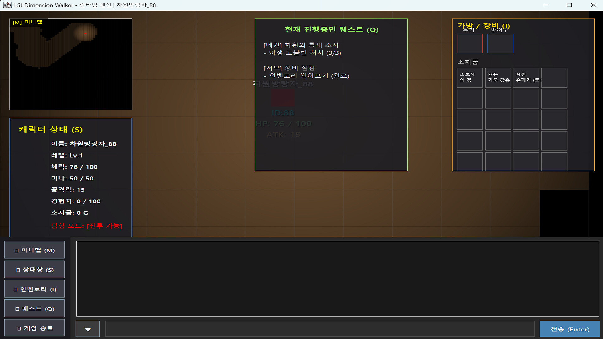Select the 초보자의 검 inventory item
Screen dimensions: 603x339
[470, 78]
